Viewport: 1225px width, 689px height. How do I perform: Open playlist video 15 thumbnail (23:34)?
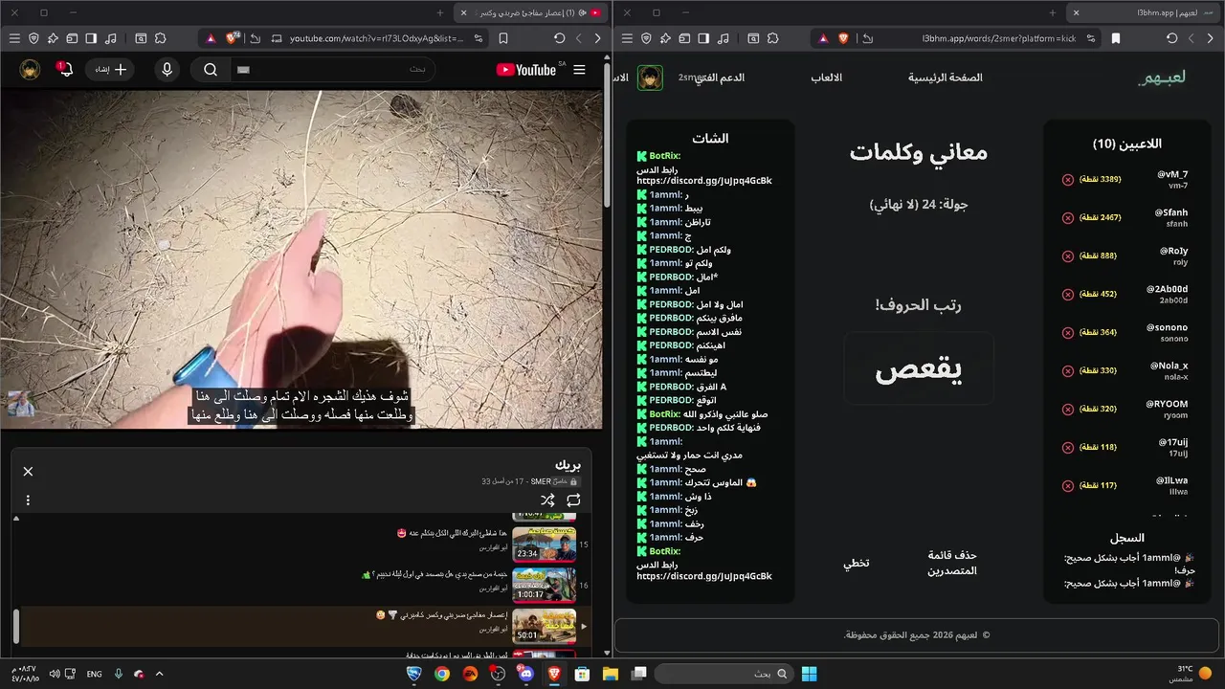(x=544, y=544)
